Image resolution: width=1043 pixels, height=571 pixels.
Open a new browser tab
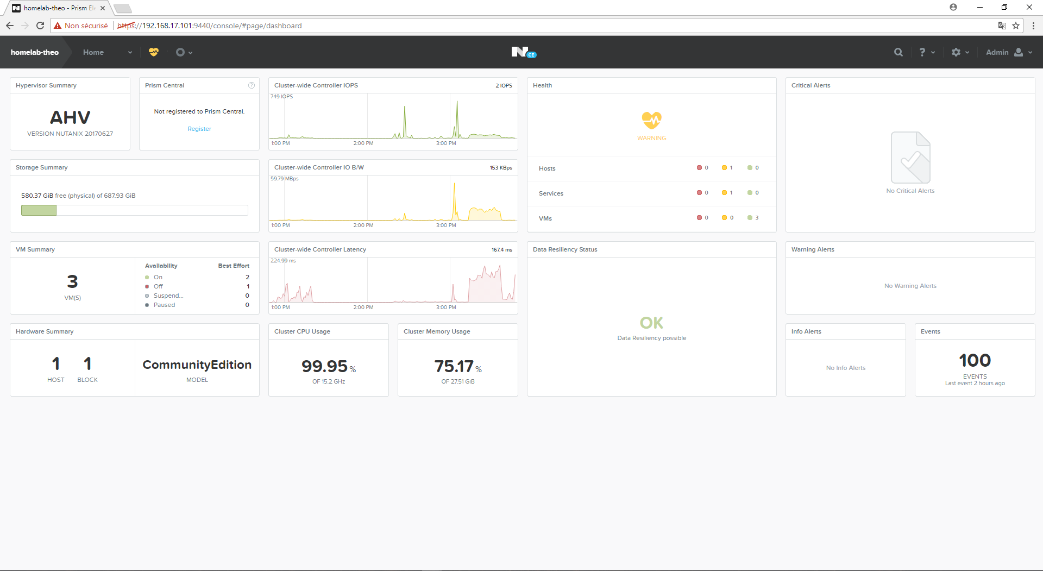pyautogui.click(x=123, y=8)
